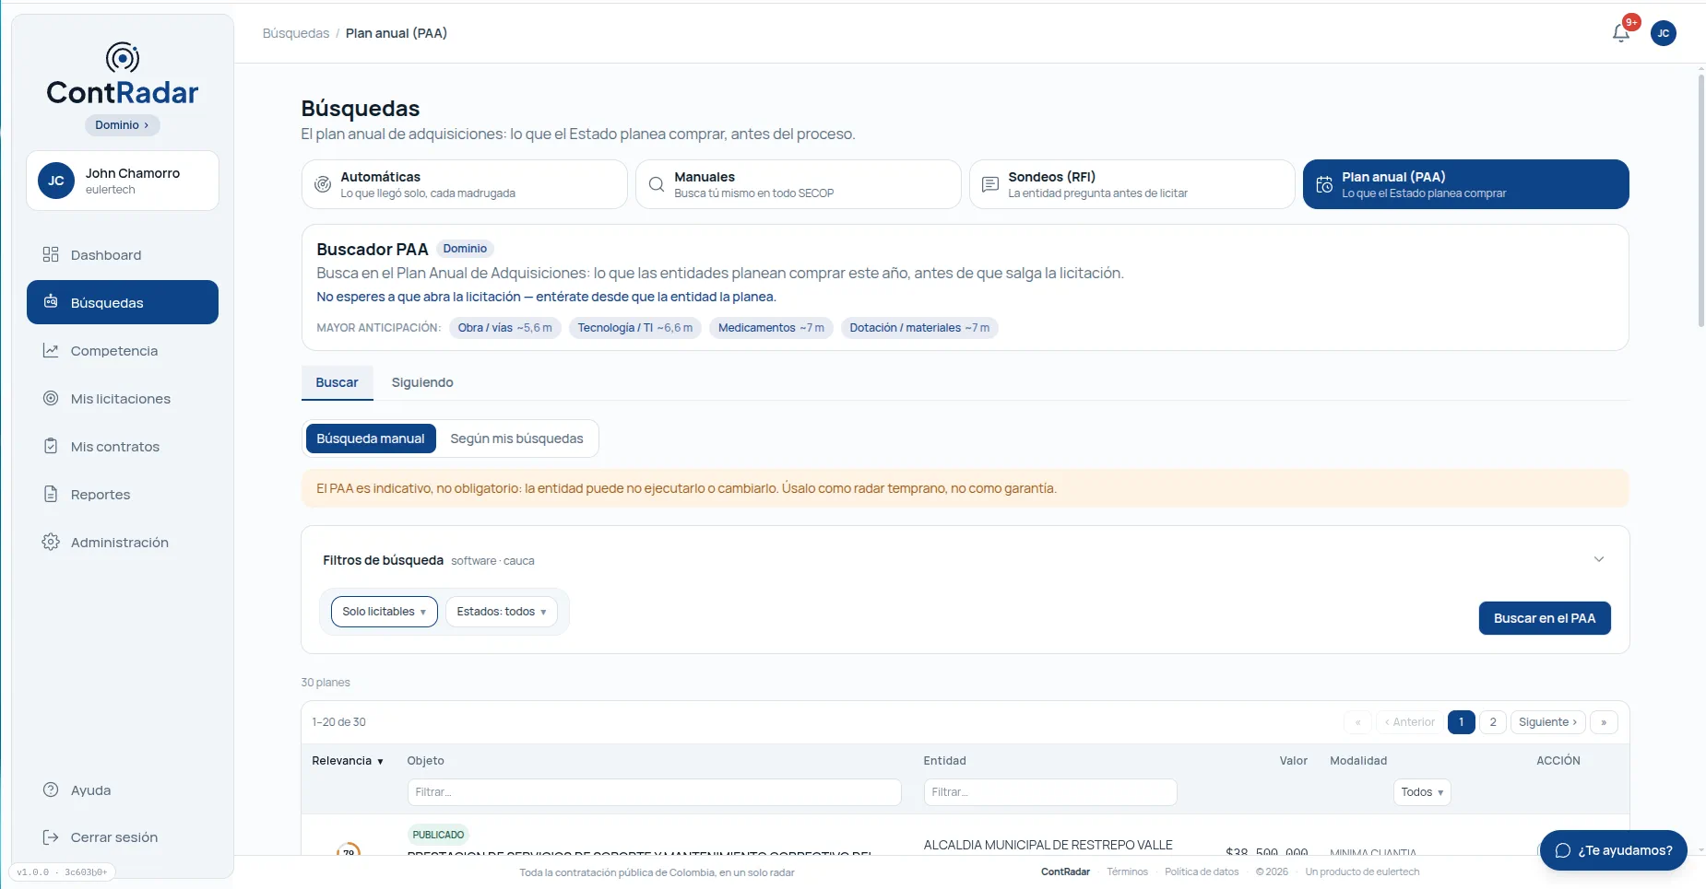Screen dimensions: 1706x889
Task: Open the Dominio selector under the logo
Action: click(123, 125)
